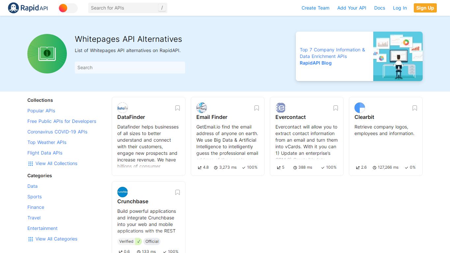This screenshot has height=253, width=450.
Task: Click Email Finder success rate checkmark icon
Action: pos(244,168)
